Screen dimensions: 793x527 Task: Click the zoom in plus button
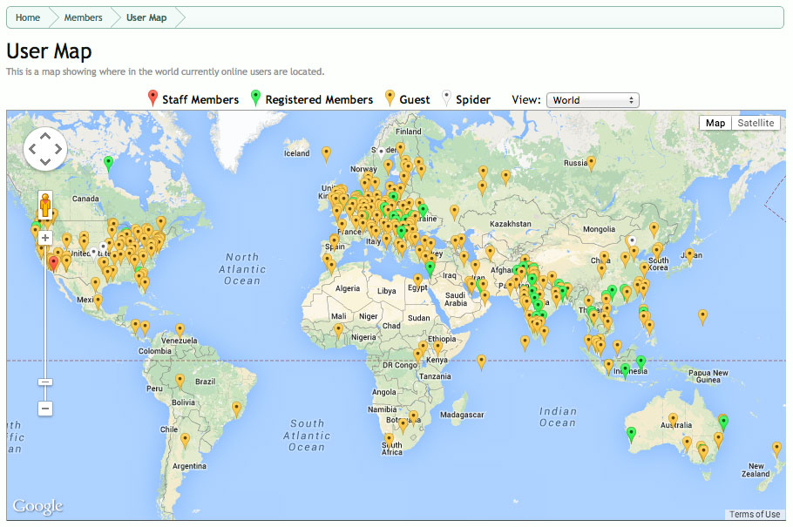(x=45, y=238)
